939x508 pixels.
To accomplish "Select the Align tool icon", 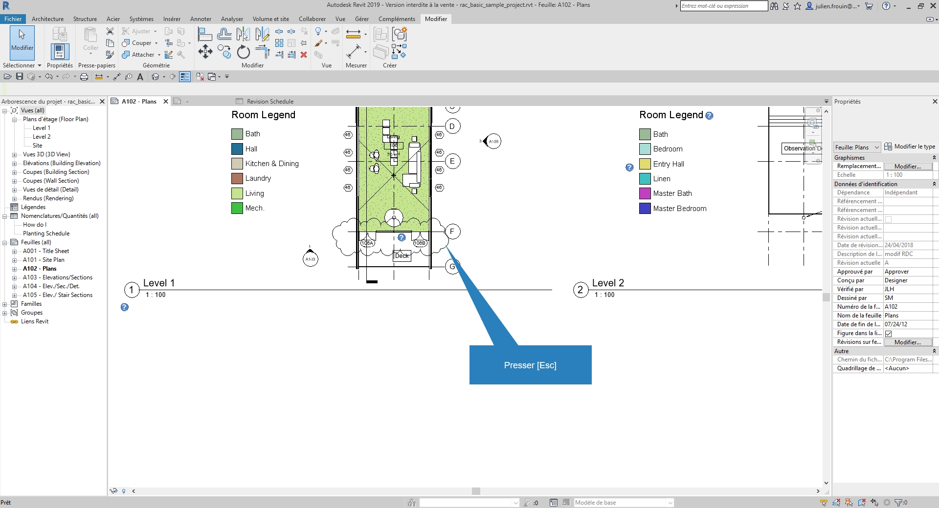I will click(205, 34).
